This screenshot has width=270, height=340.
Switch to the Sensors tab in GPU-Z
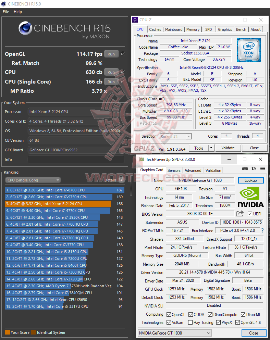174,171
